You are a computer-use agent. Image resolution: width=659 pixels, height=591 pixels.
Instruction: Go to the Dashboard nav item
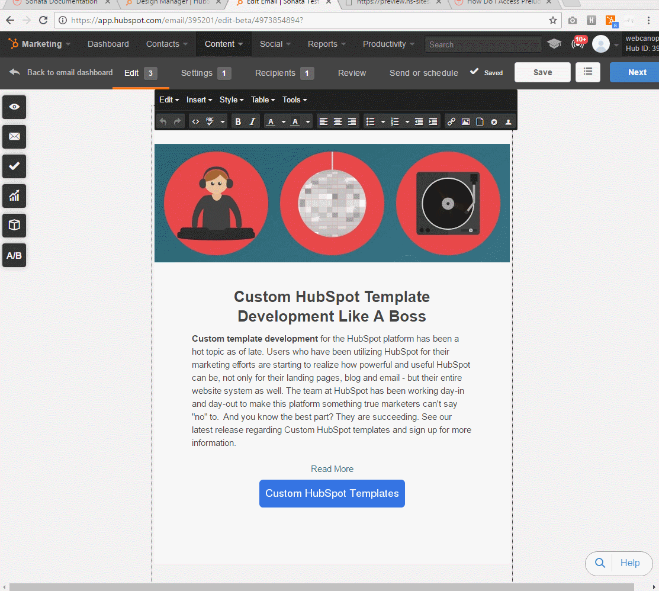(108, 44)
